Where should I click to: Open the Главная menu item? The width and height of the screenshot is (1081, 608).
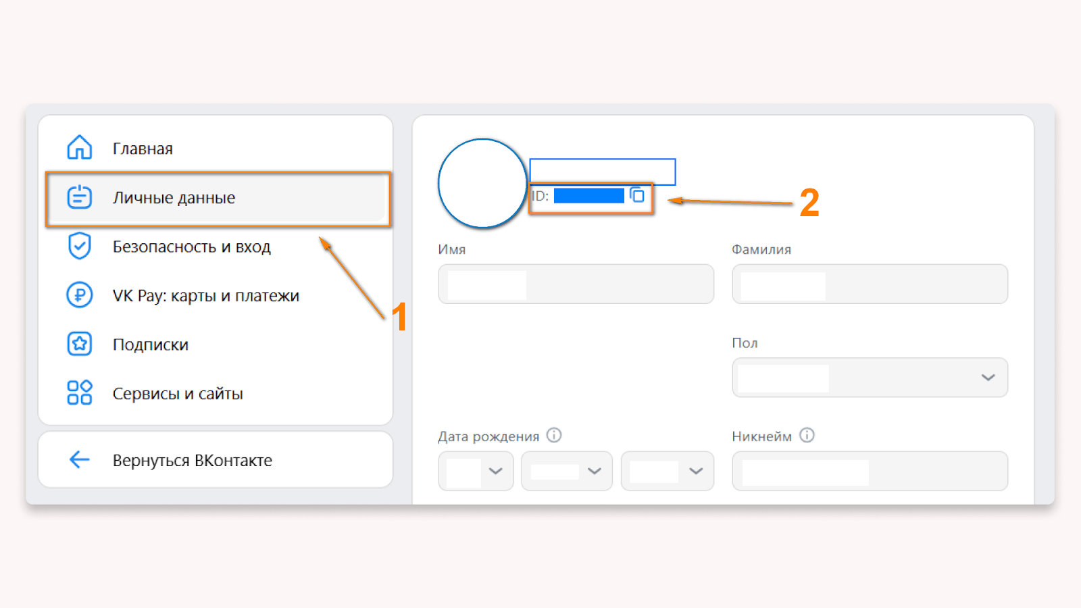click(x=216, y=148)
